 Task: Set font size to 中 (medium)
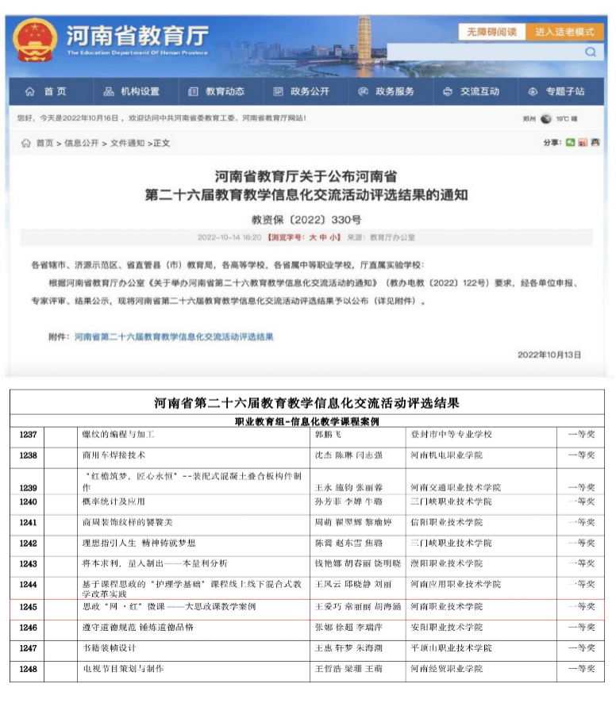(323, 238)
